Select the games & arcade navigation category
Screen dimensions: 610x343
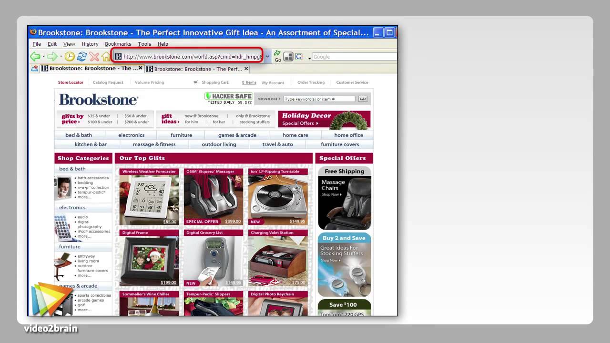pyautogui.click(x=237, y=135)
